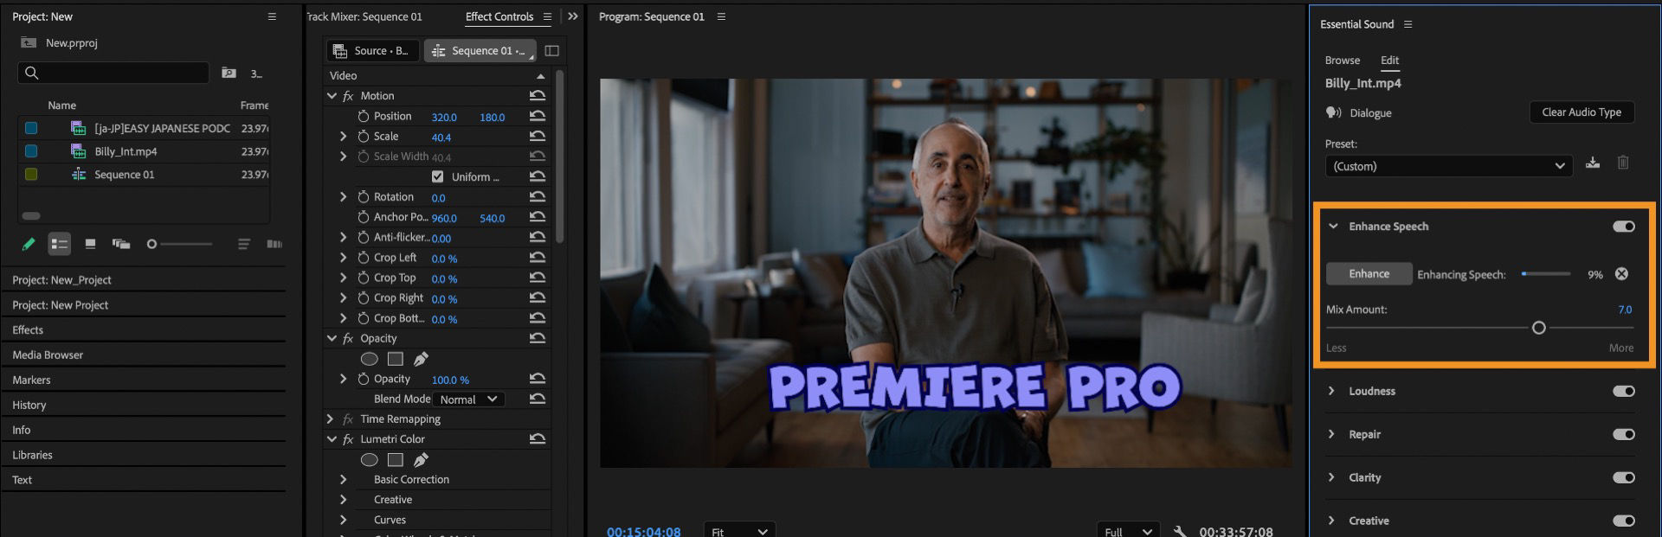Open Program Monitor wrench settings
Image resolution: width=1662 pixels, height=537 pixels.
pos(1179,531)
